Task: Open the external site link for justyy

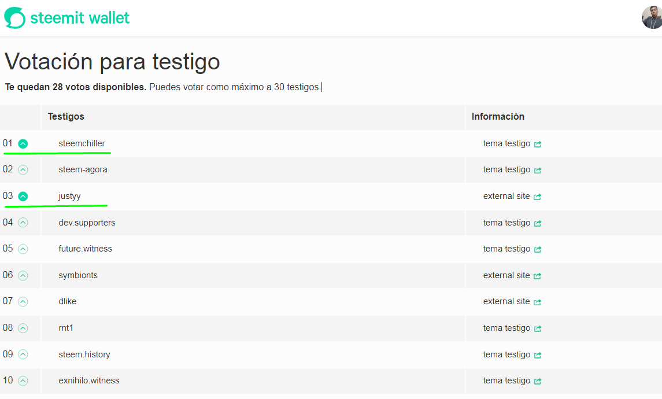Action: tap(506, 197)
